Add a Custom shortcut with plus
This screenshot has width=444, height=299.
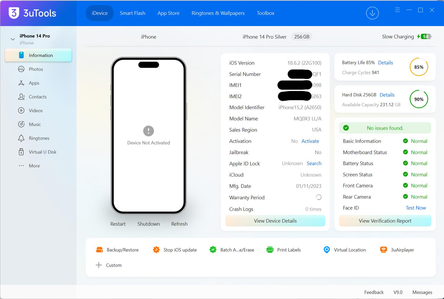pyautogui.click(x=99, y=265)
